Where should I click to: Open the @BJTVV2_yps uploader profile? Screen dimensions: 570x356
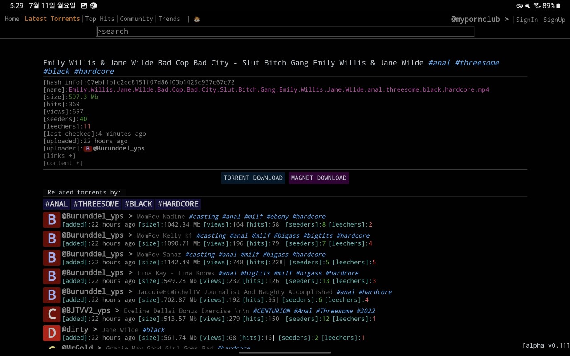[86, 311]
